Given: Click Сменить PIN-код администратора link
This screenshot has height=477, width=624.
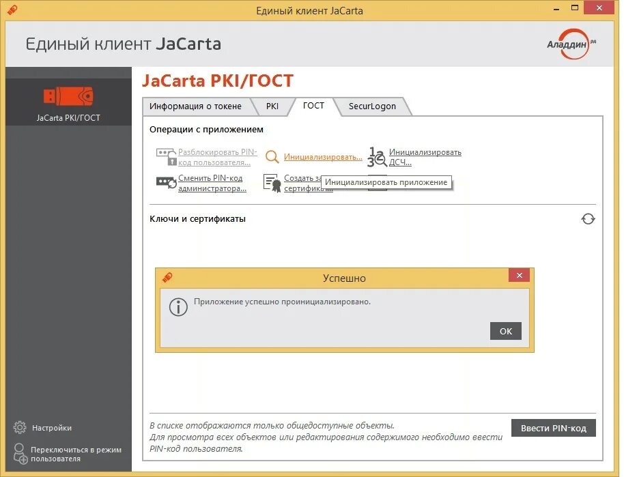Looking at the screenshot, I should (212, 183).
